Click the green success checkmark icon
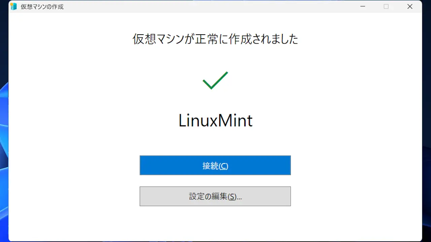Screen dimensions: 431x242 pos(215,81)
